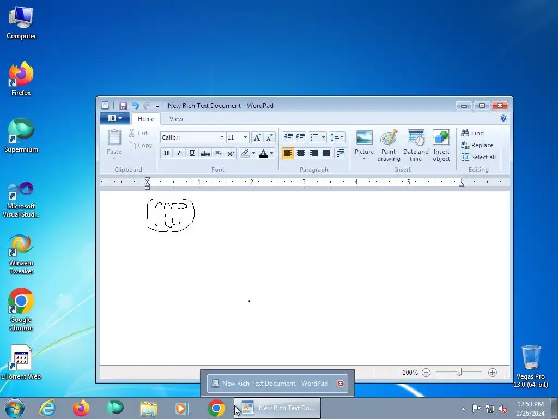Viewport: 558px width, 419px height.
Task: Apply the black text color
Action: tap(263, 153)
